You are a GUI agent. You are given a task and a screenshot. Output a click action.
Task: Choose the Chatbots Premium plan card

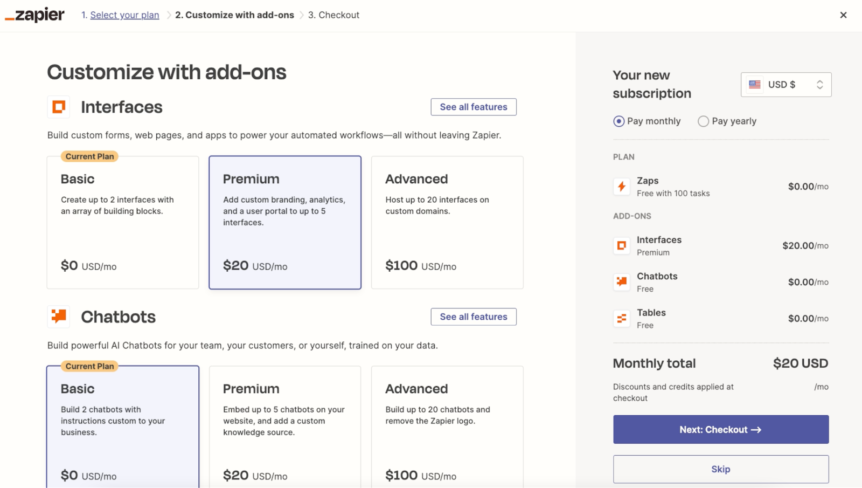click(x=285, y=427)
